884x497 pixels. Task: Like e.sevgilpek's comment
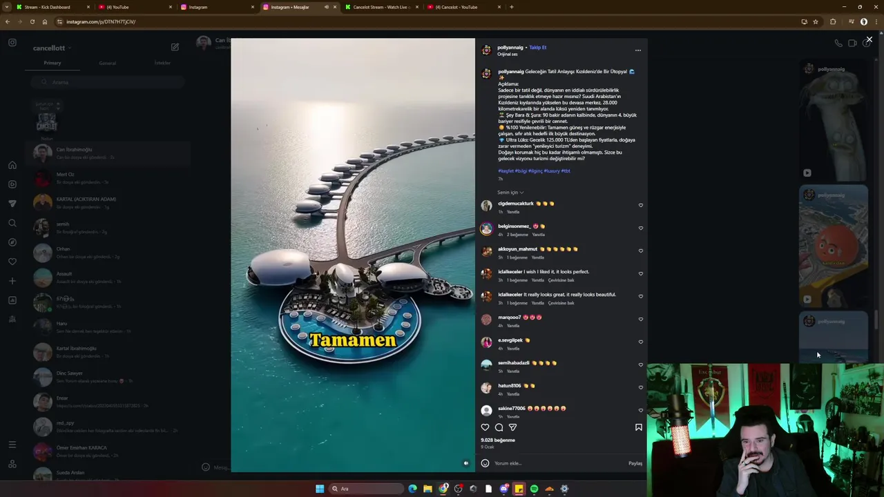[x=641, y=342]
